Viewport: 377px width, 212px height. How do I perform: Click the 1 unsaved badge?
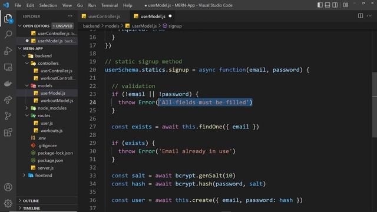[x=62, y=26]
